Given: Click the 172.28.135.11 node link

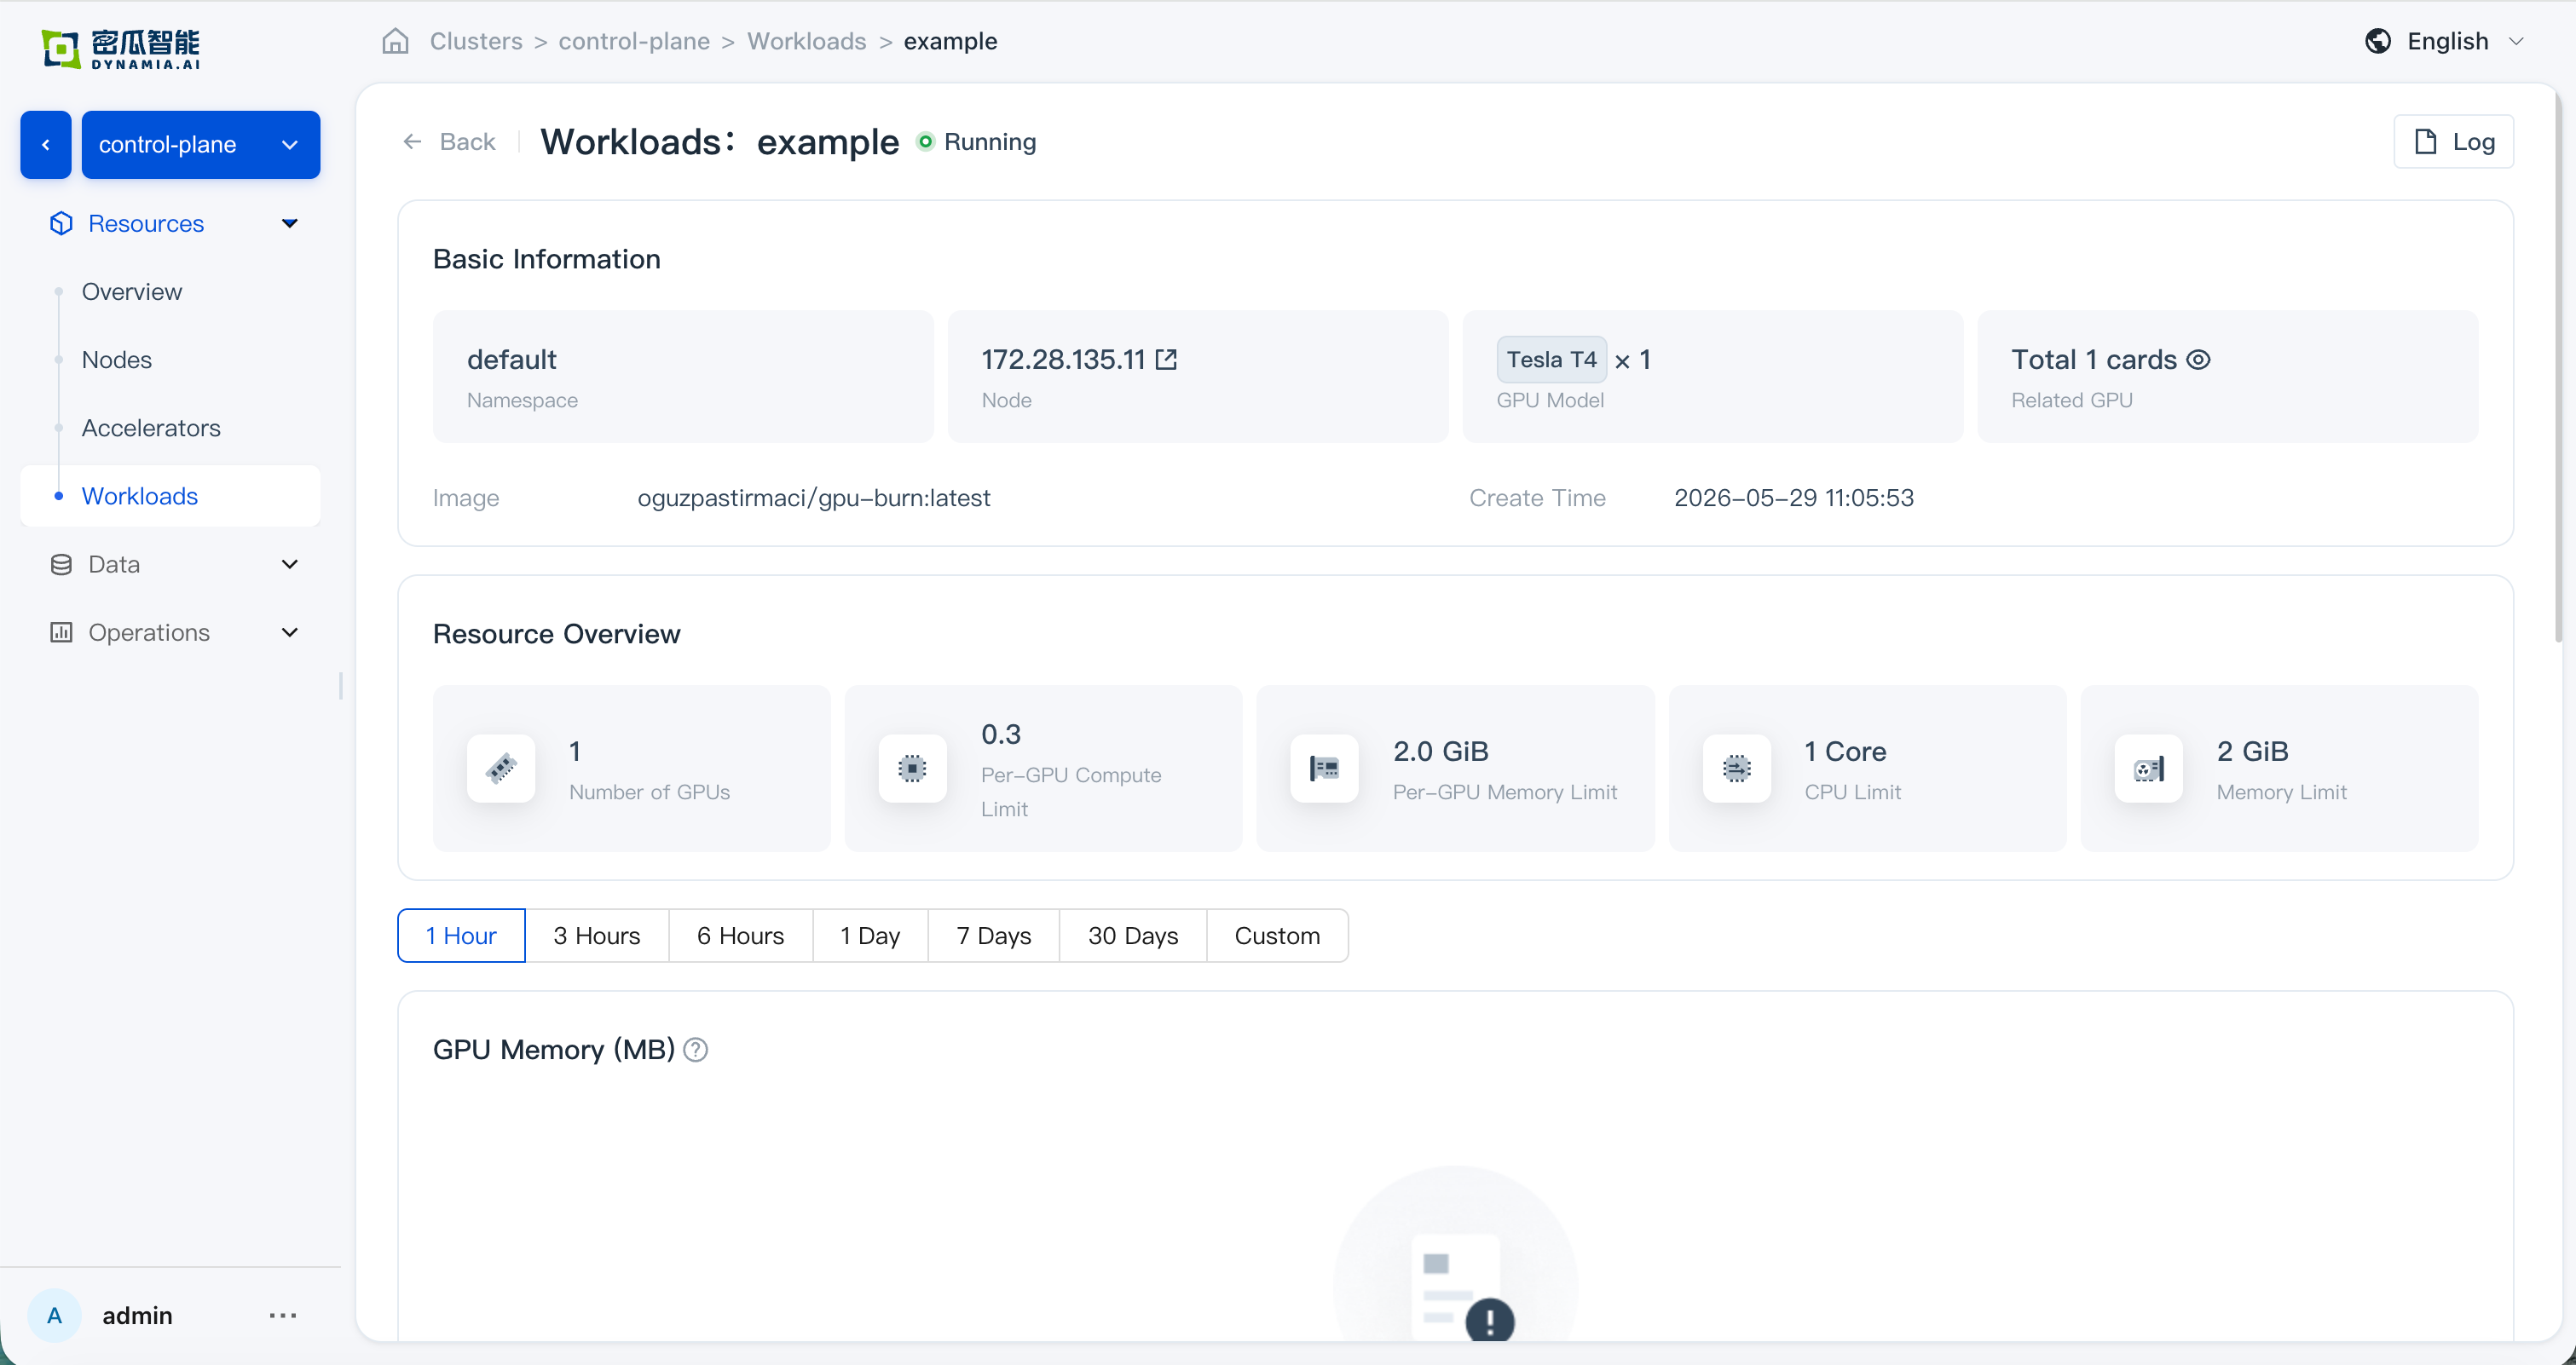Looking at the screenshot, I should click(x=1063, y=359).
